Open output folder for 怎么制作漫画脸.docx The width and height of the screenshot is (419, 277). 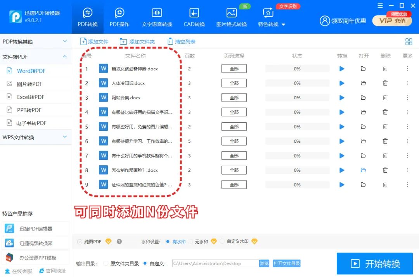tap(364, 170)
